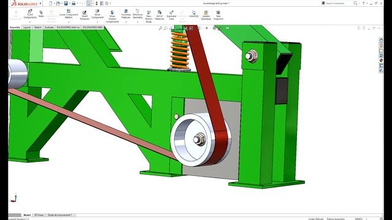Viewport: 392px width, 220px height.
Task: Click the Help question mark icon
Action: [363, 3]
